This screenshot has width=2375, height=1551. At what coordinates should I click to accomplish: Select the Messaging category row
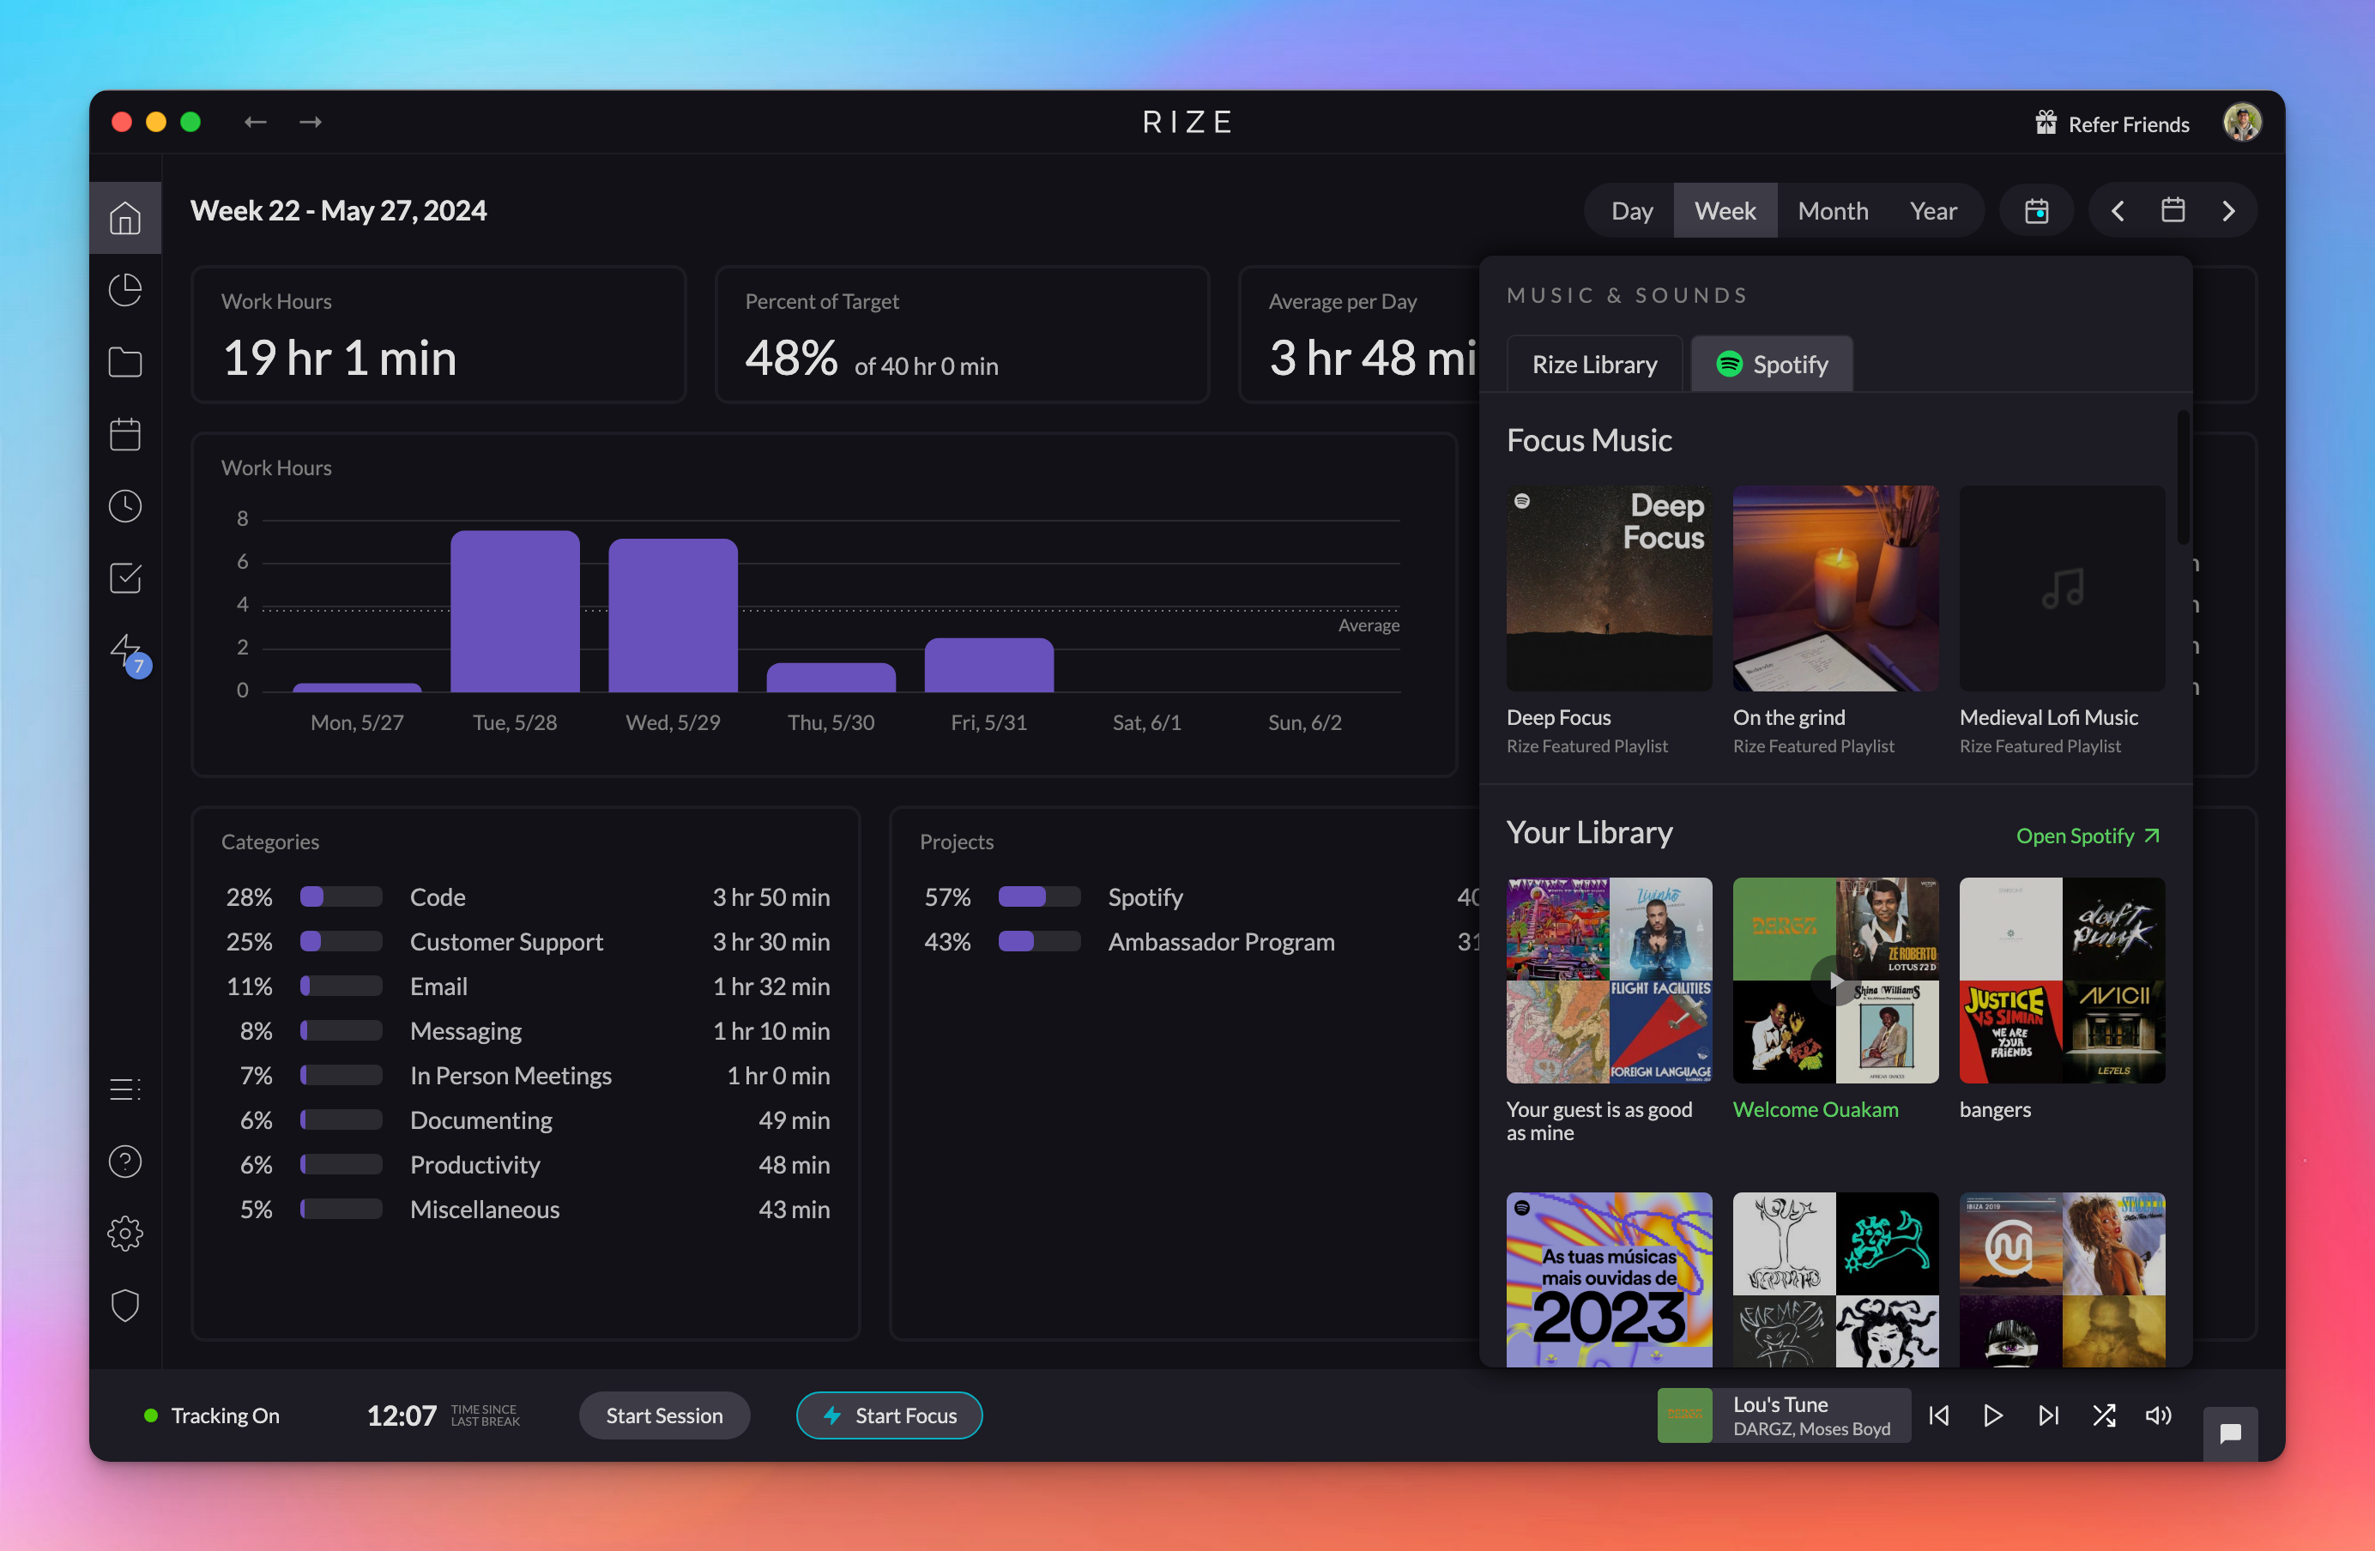pos(527,1031)
